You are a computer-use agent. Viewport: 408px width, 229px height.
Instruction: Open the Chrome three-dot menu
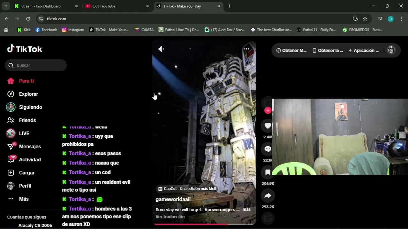point(401,19)
